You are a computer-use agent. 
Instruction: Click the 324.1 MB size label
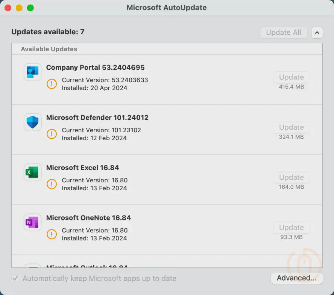[x=291, y=137]
